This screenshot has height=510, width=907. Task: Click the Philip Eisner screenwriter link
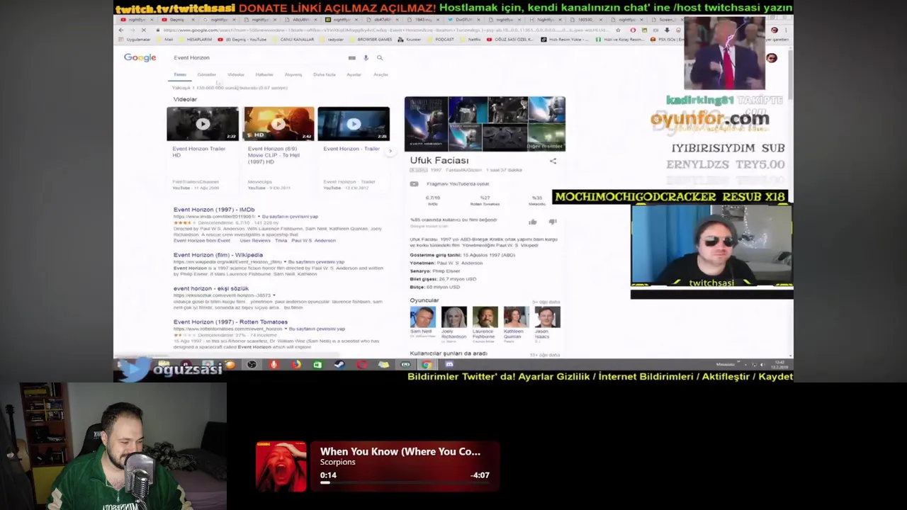(446, 271)
